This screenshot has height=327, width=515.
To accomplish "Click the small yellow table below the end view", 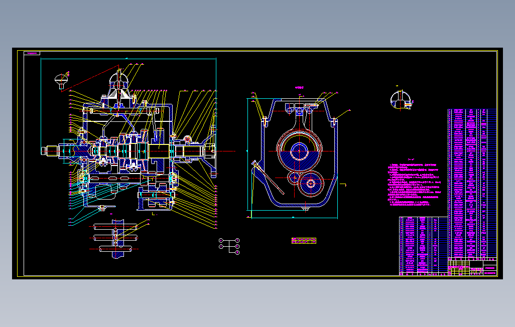I will click(x=304, y=241).
